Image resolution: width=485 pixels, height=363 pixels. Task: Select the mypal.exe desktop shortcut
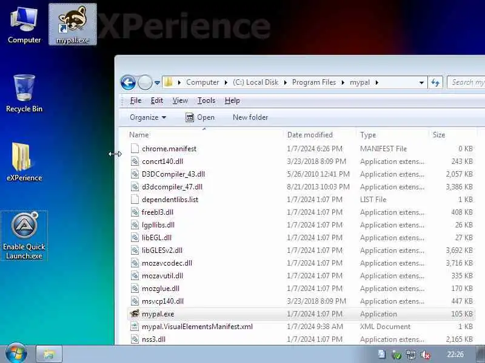click(73, 24)
